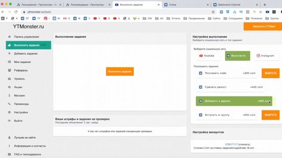Open the AS bookmarks folder
The height and width of the screenshot is (158, 282).
pyautogui.click(x=159, y=18)
